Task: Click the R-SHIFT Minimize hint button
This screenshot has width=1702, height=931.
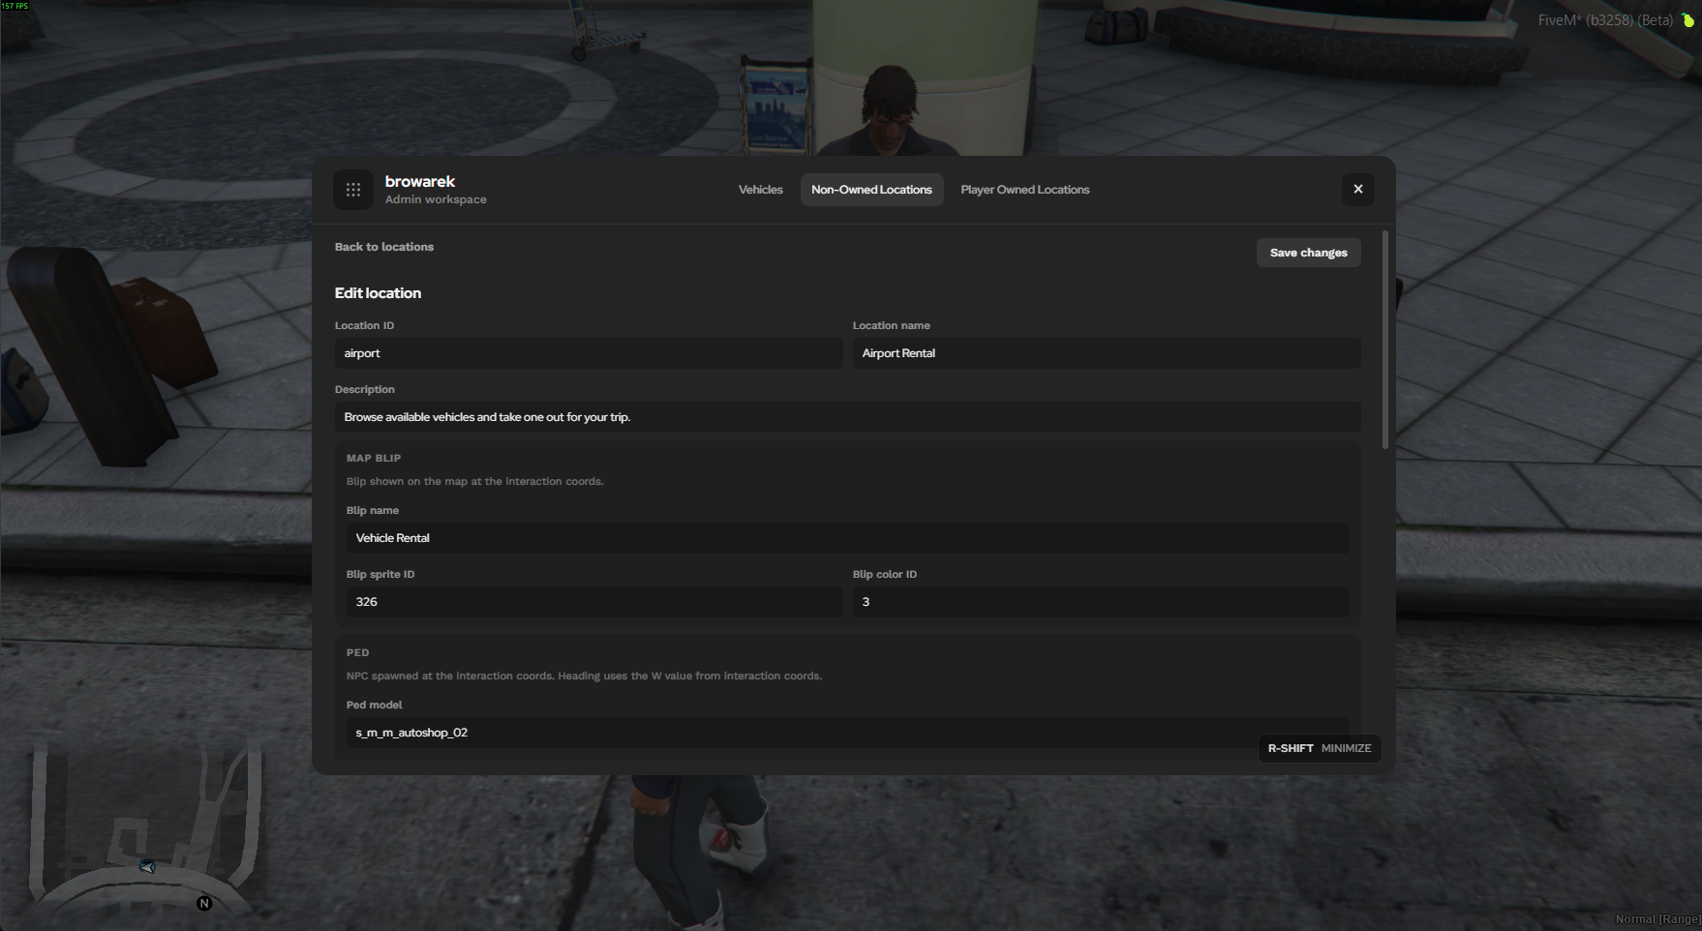Action: [1319, 748]
